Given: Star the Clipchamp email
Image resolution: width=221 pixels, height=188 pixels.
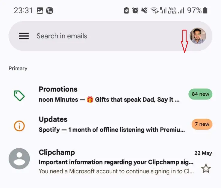Looking at the screenshot, I should 206,169.
